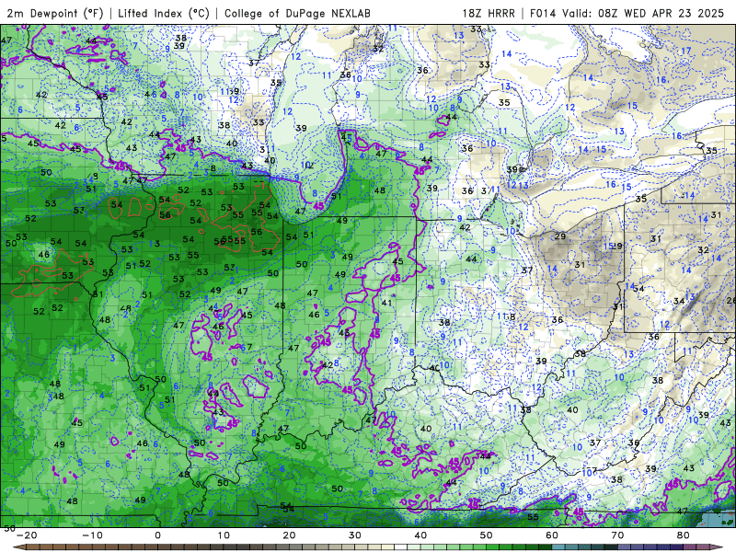Click the "60" label on the color scale
Viewport: 736px width, 552px height.
[552, 535]
